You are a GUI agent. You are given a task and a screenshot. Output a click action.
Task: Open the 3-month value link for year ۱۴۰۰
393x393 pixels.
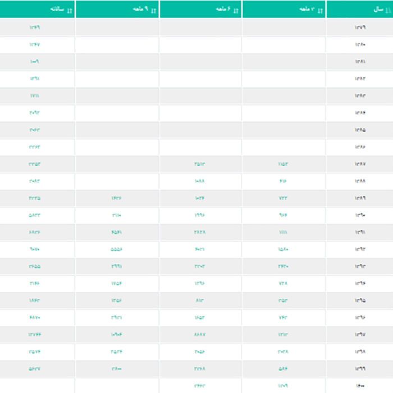(283, 386)
